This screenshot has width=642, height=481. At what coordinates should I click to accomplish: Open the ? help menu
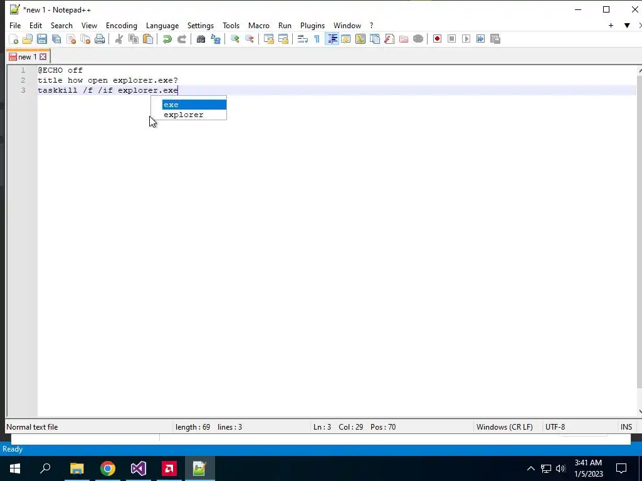[371, 25]
